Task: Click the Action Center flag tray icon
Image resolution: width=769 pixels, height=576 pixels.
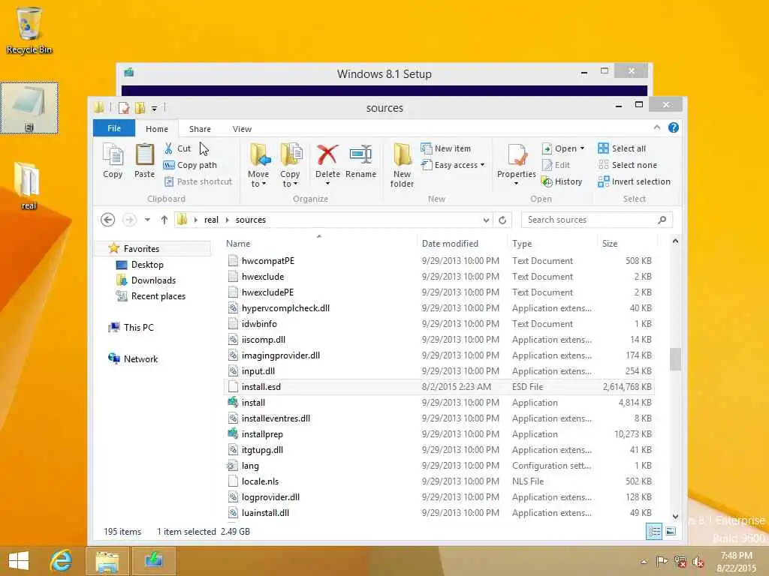Action: 662,561
